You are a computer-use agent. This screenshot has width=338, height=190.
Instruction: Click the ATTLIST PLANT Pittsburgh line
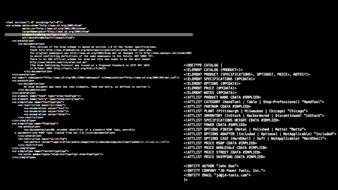(246, 111)
